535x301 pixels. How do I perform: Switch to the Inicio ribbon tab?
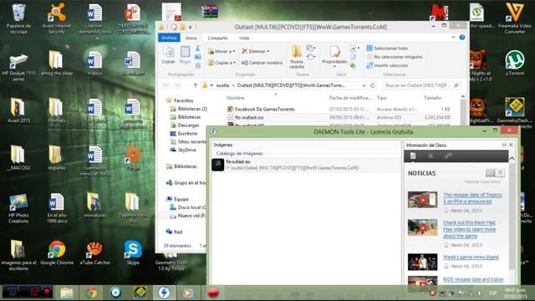click(x=191, y=38)
